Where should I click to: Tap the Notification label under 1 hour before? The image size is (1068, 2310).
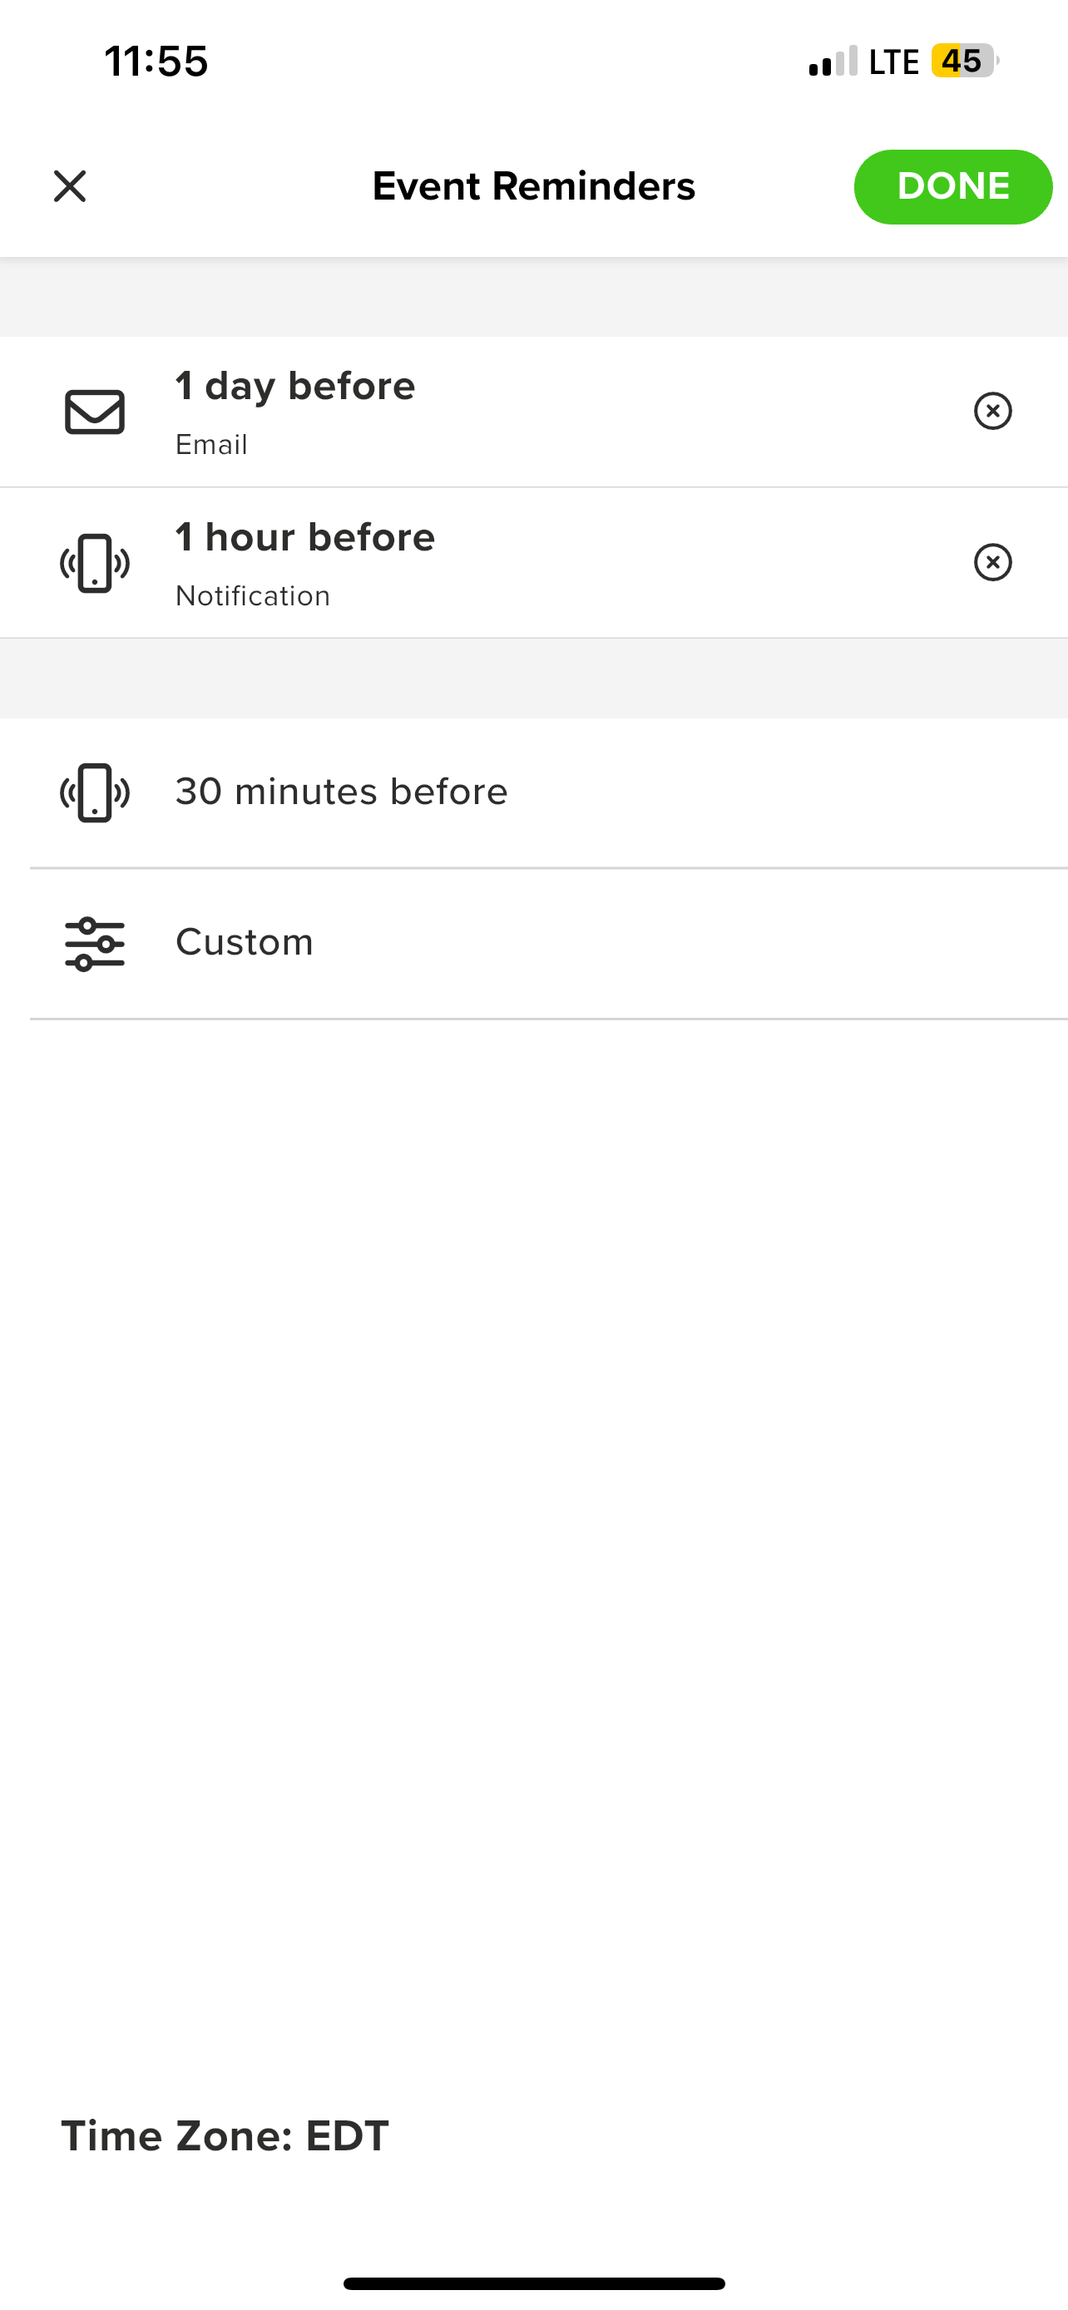(x=253, y=595)
